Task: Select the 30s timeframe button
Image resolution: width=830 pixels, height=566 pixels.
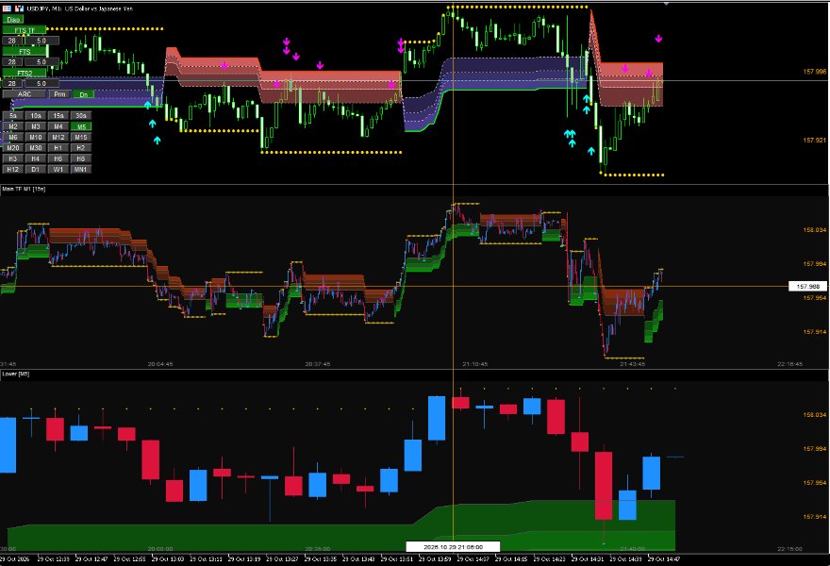Action: (81, 115)
